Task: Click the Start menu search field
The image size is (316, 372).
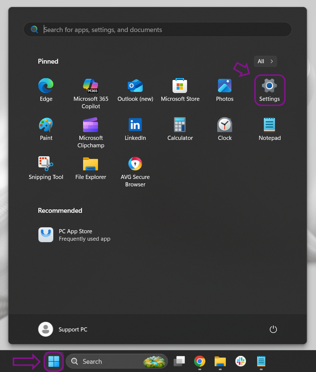Action: pyautogui.click(x=158, y=30)
